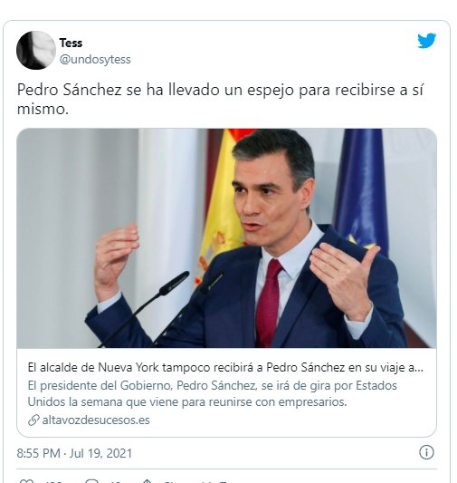This screenshot has width=457, height=483.
Task: Open the Twitter bird logo
Action: (426, 41)
